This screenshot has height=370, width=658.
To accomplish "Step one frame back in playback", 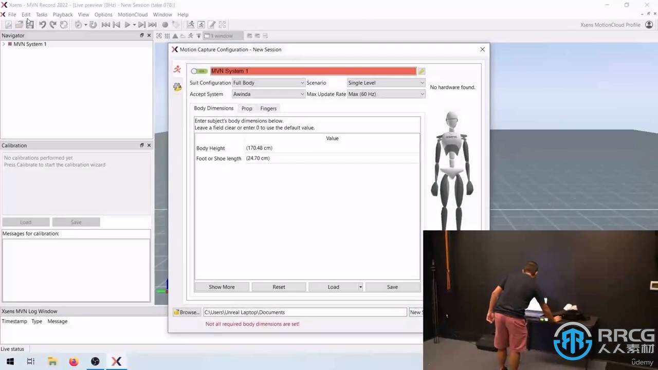I will (117, 25).
